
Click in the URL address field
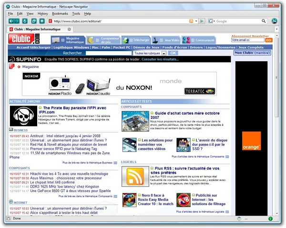tap(121, 21)
